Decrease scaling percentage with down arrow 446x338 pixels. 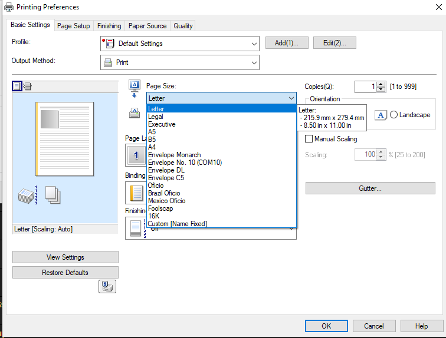coord(381,157)
